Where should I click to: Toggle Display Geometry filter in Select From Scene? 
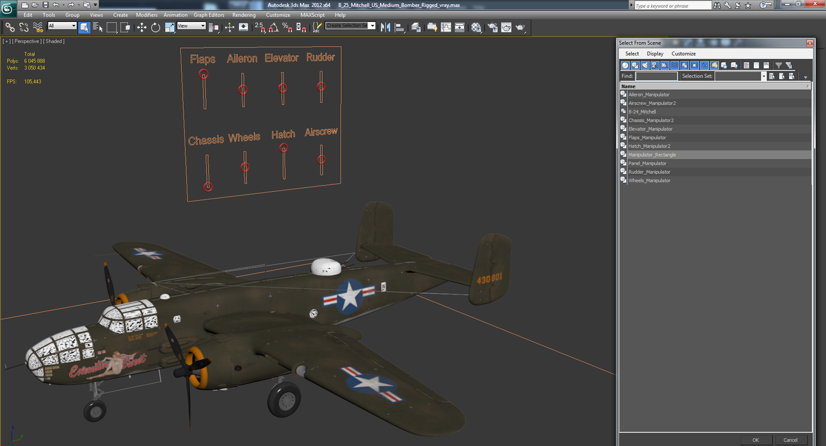[625, 65]
